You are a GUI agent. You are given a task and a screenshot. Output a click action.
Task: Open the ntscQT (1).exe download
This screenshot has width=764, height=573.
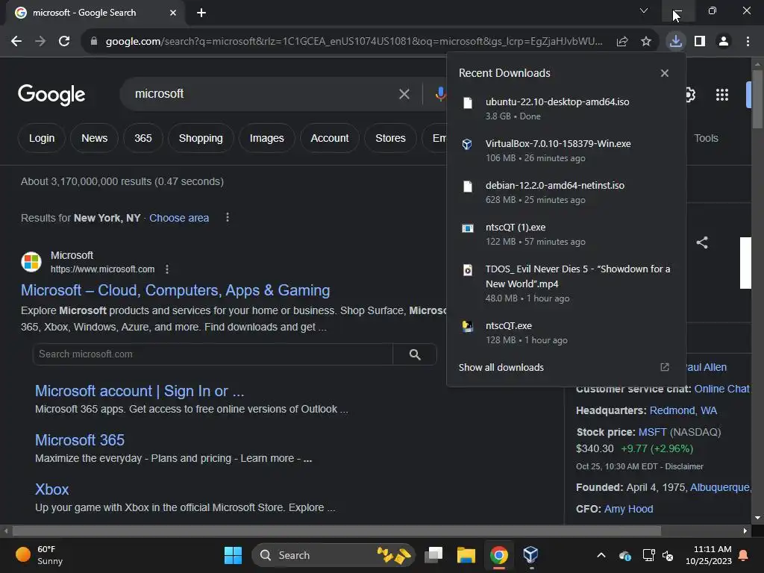click(566, 234)
